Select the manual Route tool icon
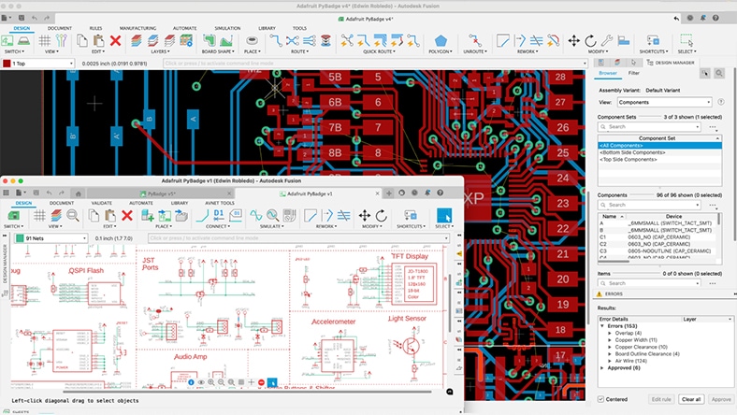 tap(275, 41)
